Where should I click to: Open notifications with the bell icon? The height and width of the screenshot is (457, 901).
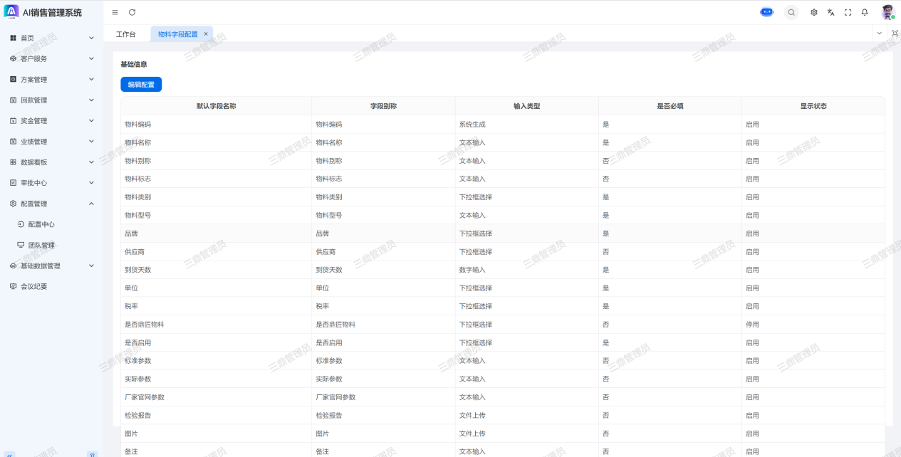point(865,12)
